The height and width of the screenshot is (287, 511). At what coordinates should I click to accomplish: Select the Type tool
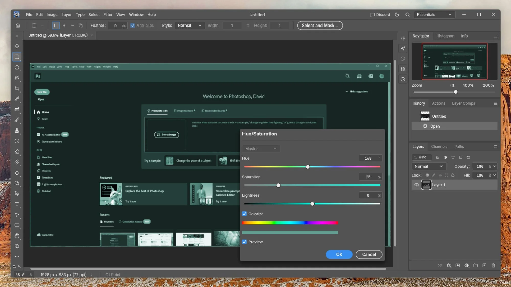pos(17,204)
